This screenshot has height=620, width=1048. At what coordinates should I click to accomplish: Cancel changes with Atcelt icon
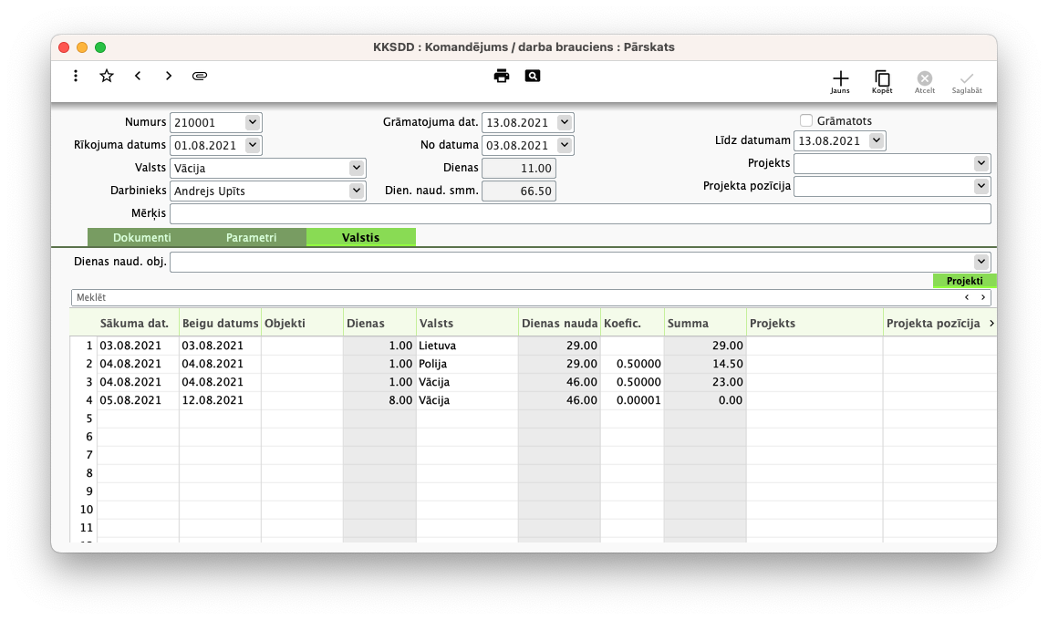[x=924, y=82]
